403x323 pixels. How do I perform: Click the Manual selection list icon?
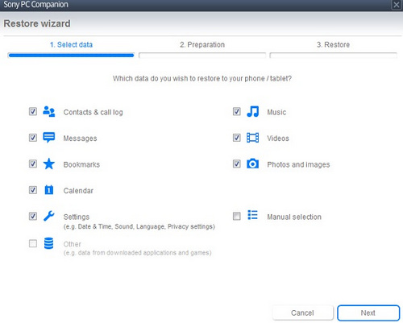tap(252, 215)
